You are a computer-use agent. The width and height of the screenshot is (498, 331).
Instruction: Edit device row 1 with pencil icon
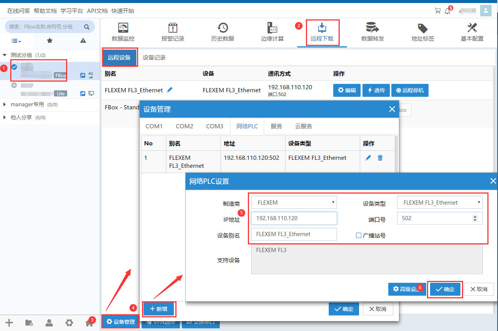[368, 158]
